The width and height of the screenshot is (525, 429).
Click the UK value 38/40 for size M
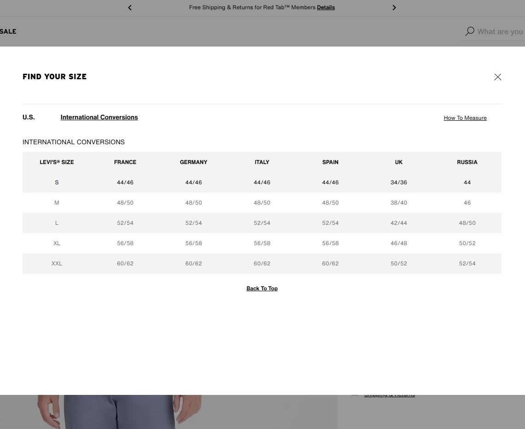click(398, 203)
